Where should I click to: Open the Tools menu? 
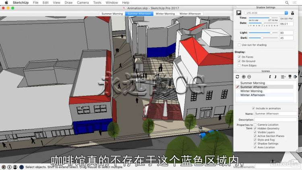pyautogui.click(x=97, y=2)
